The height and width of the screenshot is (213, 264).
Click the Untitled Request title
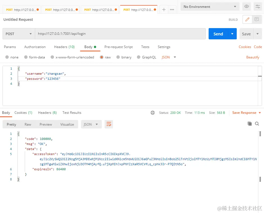click(x=18, y=19)
